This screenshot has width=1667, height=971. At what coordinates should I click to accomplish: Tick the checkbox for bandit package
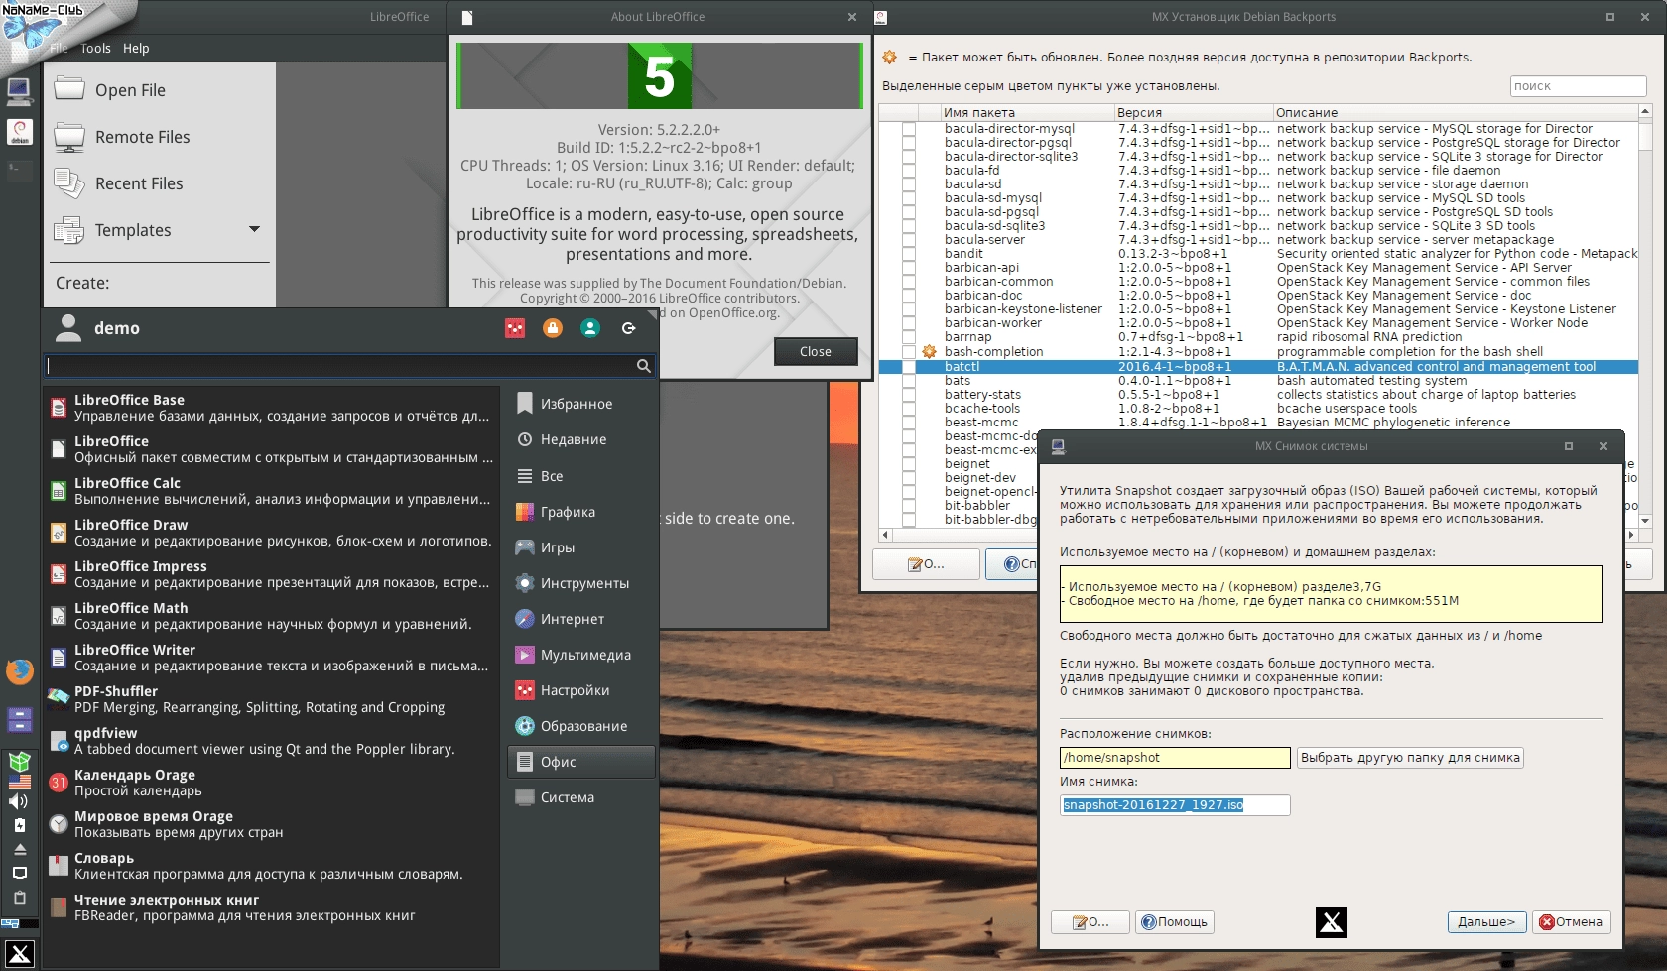(x=909, y=254)
